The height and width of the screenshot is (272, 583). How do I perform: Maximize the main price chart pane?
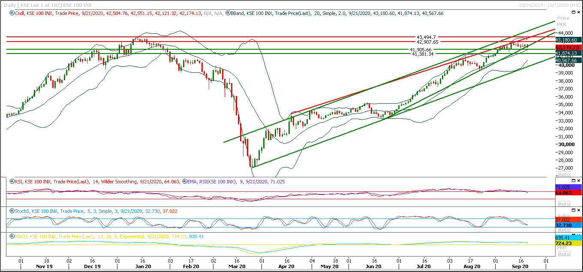tap(574, 13)
